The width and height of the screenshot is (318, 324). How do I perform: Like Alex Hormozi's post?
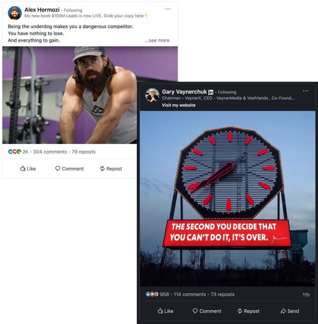pyautogui.click(x=28, y=168)
